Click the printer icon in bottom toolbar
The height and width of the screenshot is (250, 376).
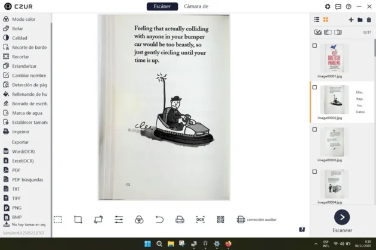[180, 220]
